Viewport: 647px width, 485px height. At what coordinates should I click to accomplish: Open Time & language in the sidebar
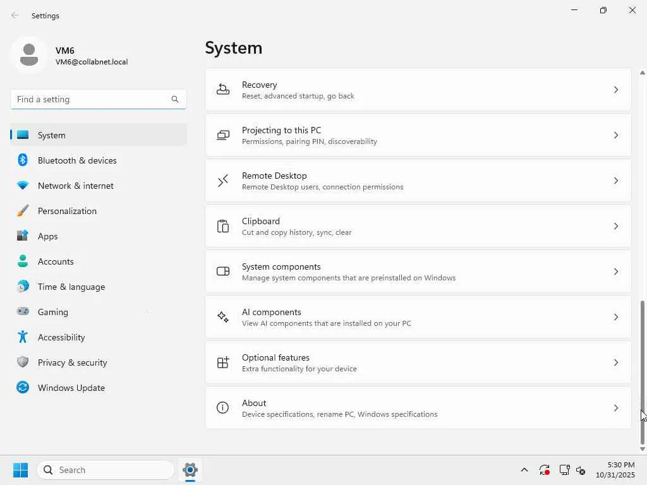(99, 286)
